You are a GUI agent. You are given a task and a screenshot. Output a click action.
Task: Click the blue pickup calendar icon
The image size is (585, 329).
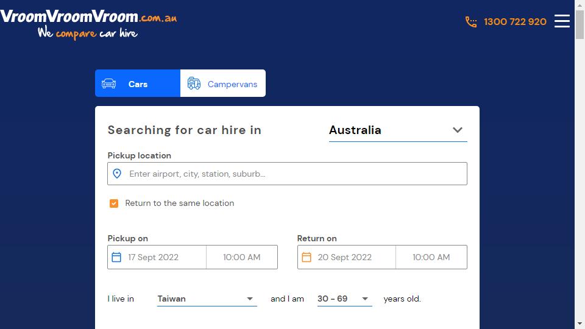pos(116,257)
